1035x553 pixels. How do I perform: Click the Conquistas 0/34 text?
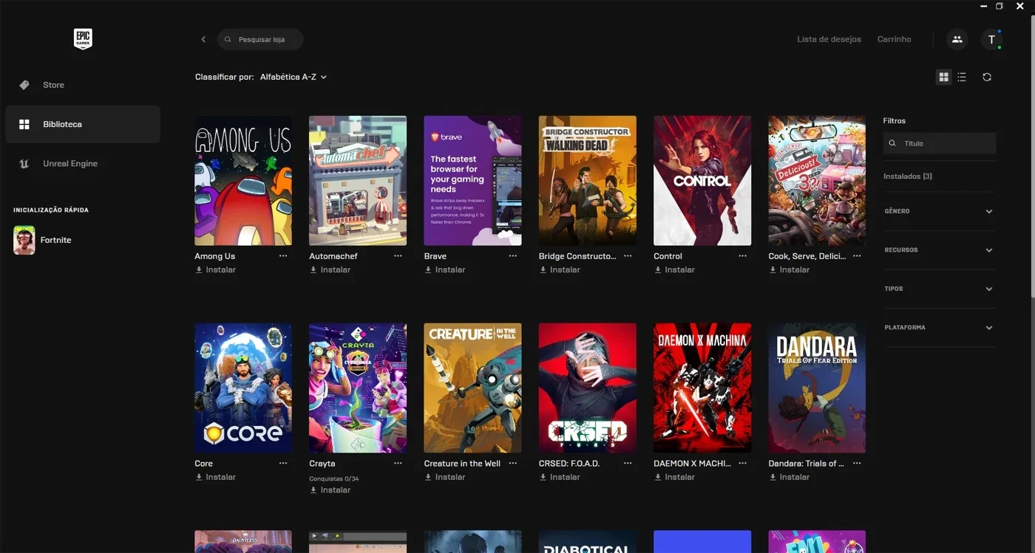334,478
